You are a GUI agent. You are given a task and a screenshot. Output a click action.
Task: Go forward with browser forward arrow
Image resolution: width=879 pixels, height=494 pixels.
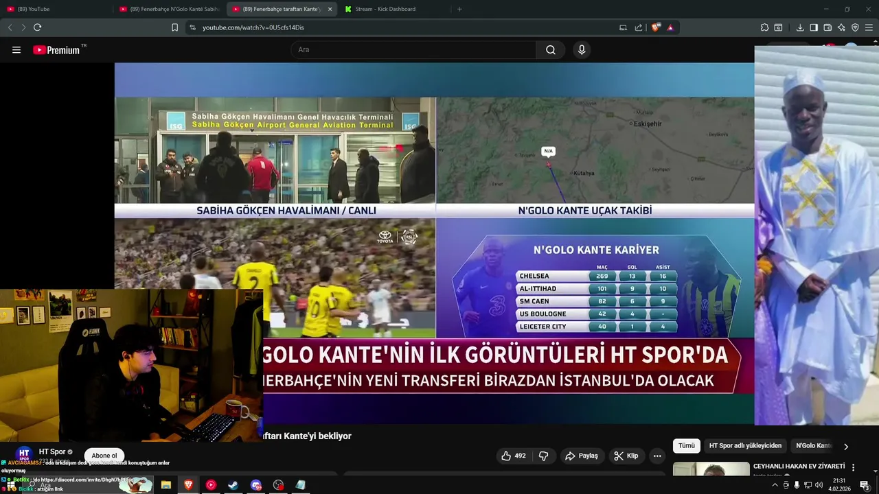click(x=23, y=27)
